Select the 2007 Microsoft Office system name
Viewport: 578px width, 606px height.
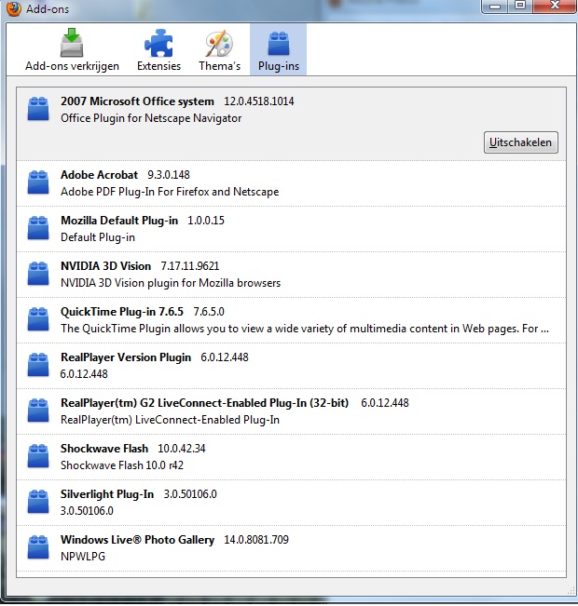137,101
